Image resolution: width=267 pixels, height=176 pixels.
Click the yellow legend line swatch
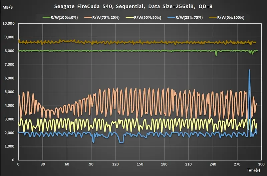pos(130,18)
